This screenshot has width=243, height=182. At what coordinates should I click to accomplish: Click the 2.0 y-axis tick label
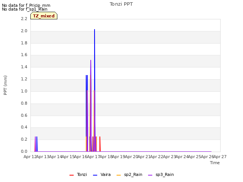tap(24, 31)
